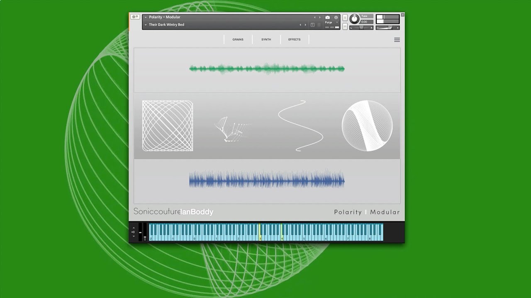The width and height of the screenshot is (531, 298).
Task: Expand the Polarity Modular instrument dropdown
Action: coord(146,17)
